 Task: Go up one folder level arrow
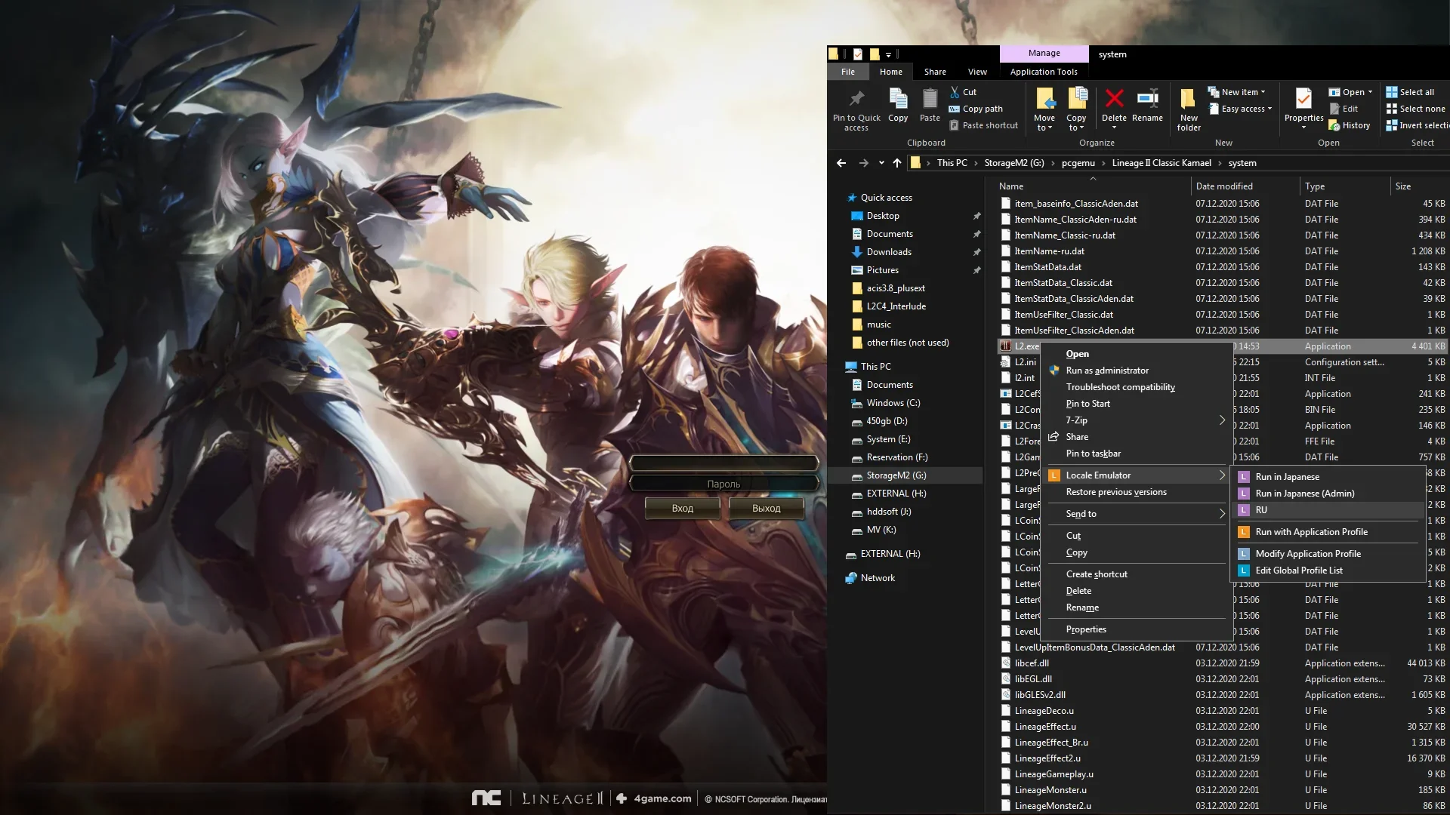point(897,163)
